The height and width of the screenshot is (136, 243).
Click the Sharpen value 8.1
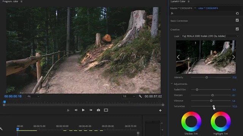pos(234,95)
